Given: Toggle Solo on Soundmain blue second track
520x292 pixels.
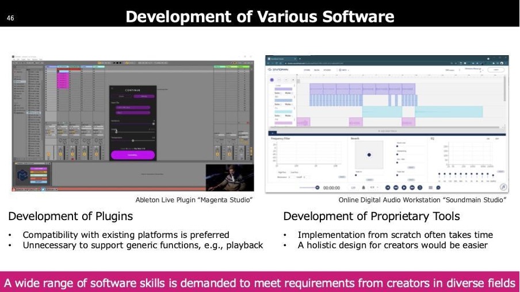Looking at the screenshot, I should tap(277, 105).
